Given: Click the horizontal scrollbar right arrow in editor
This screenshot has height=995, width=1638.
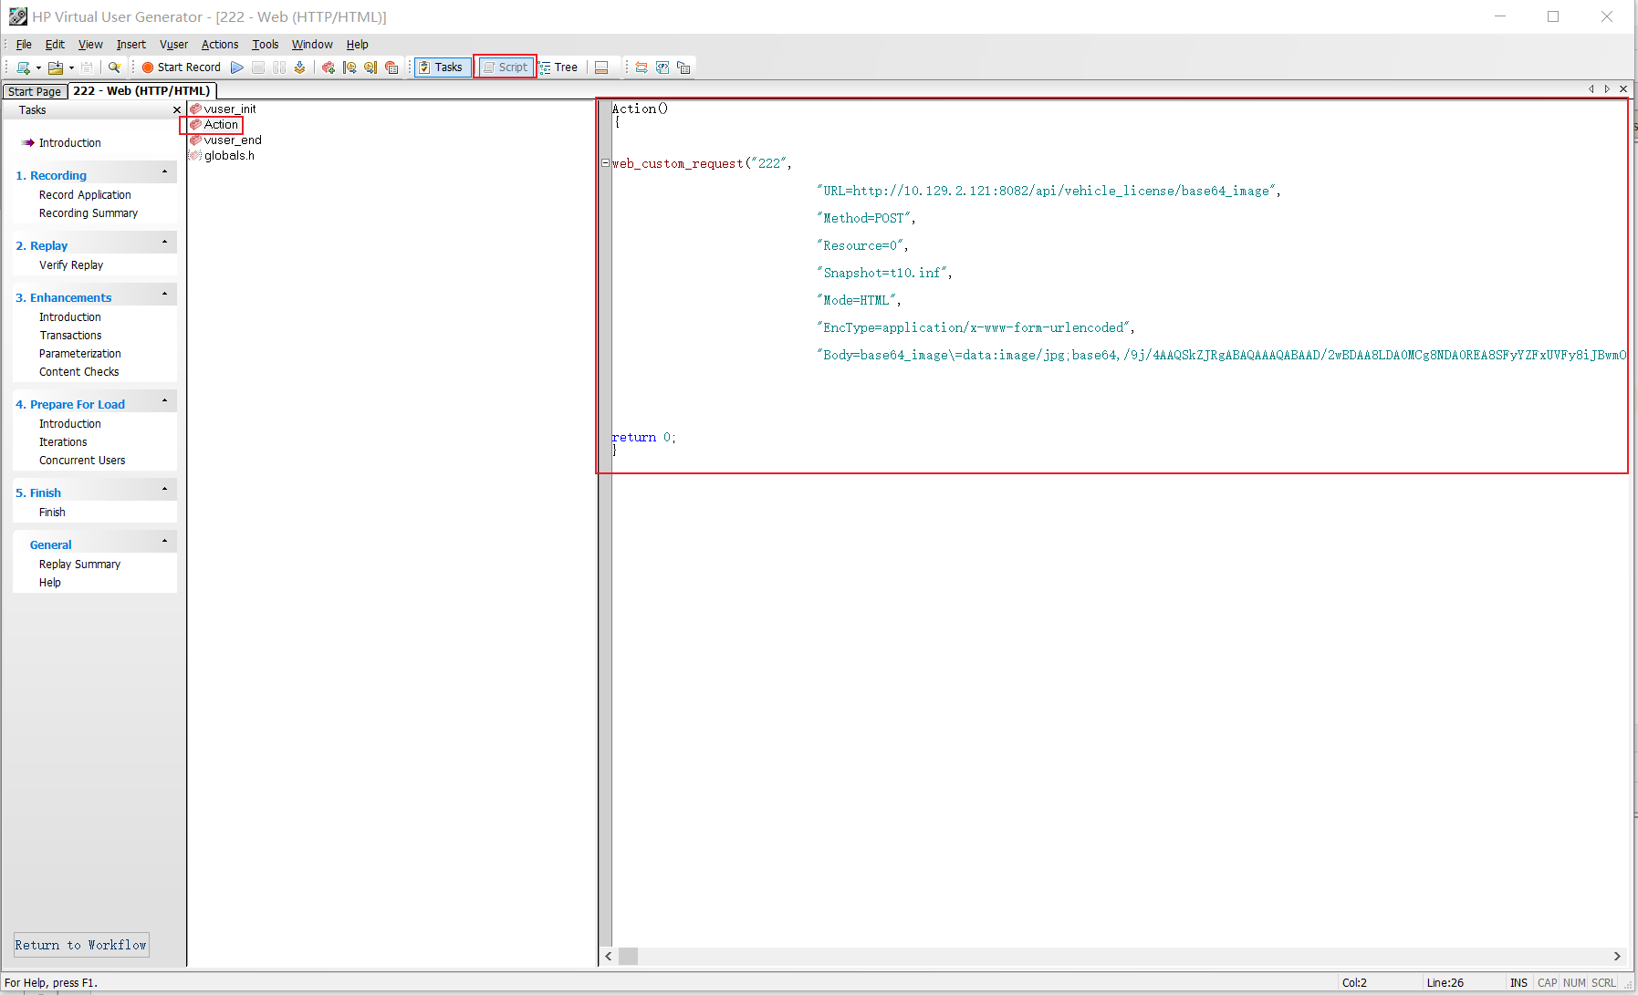Looking at the screenshot, I should tap(1617, 956).
